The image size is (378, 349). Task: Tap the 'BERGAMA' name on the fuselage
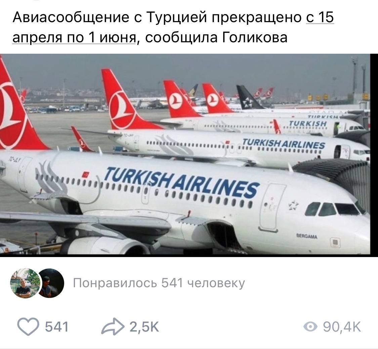tap(307, 237)
